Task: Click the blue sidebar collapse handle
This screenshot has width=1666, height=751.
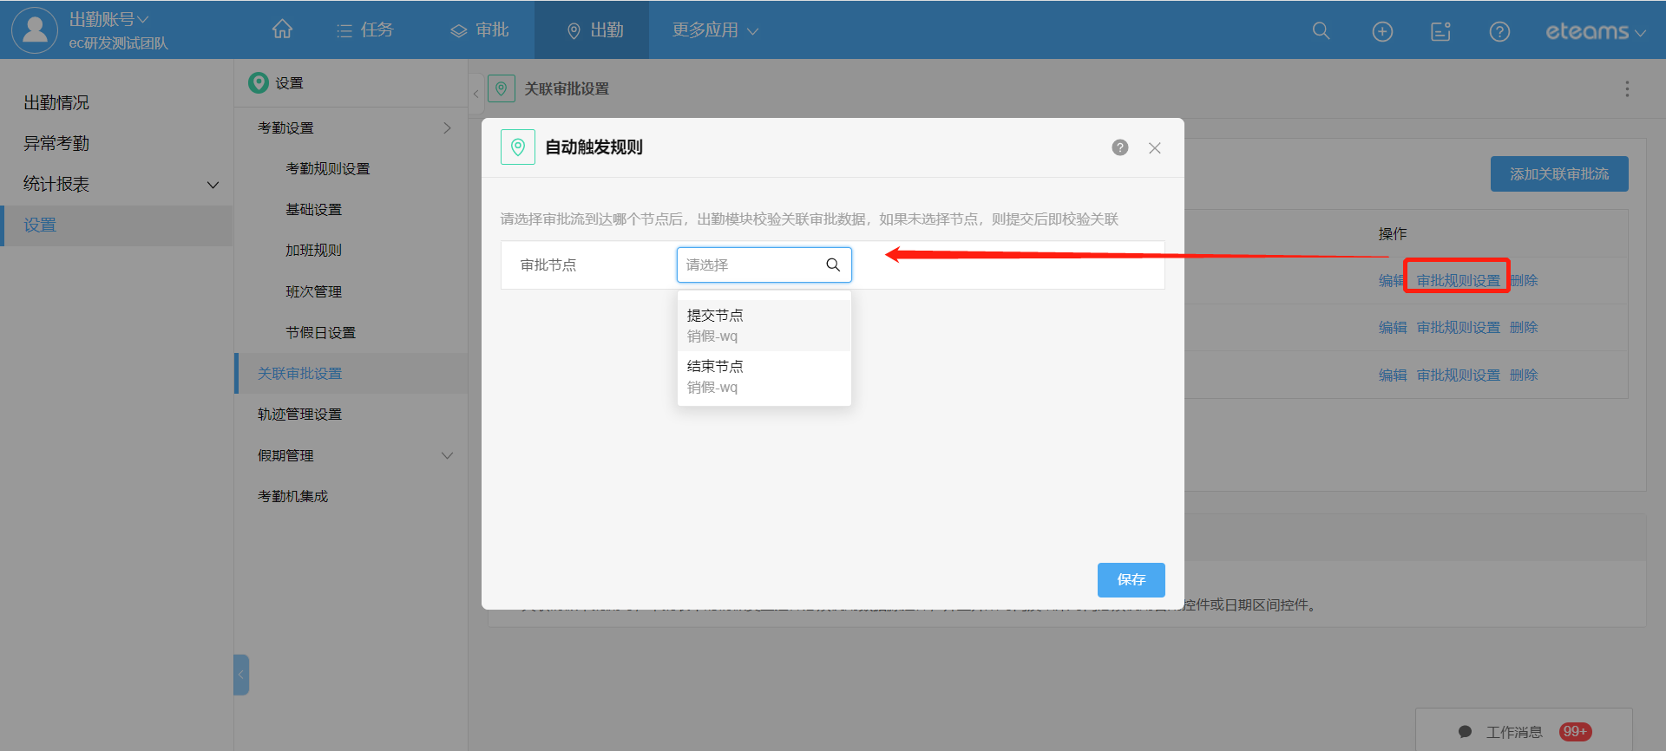Action: coord(241,674)
